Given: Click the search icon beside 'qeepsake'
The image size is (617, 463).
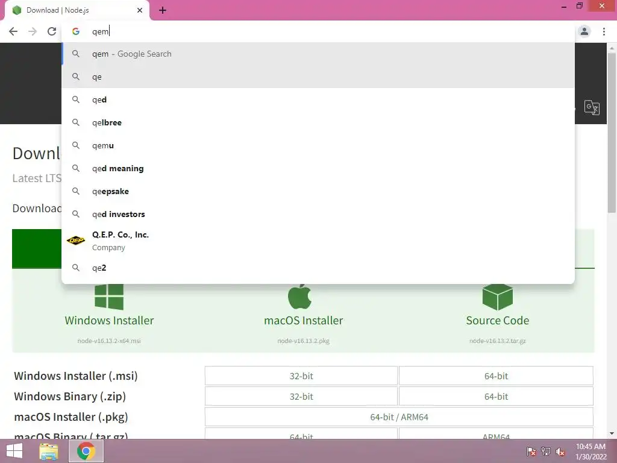Looking at the screenshot, I should pyautogui.click(x=76, y=191).
